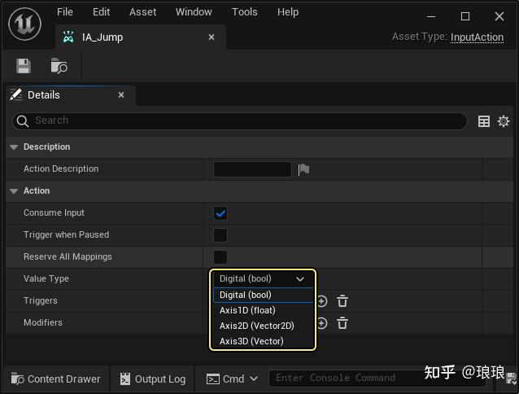Open the Content Drawer
Screen dimensions: 519x394
[55, 379]
